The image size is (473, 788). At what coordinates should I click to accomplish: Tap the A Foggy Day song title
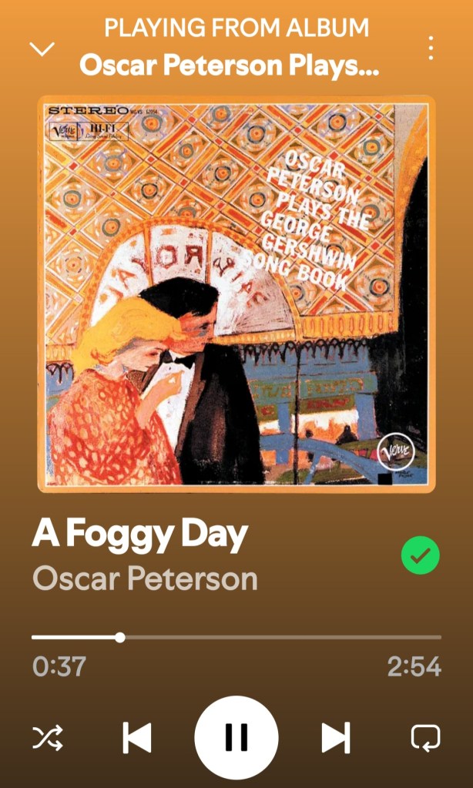pyautogui.click(x=139, y=535)
